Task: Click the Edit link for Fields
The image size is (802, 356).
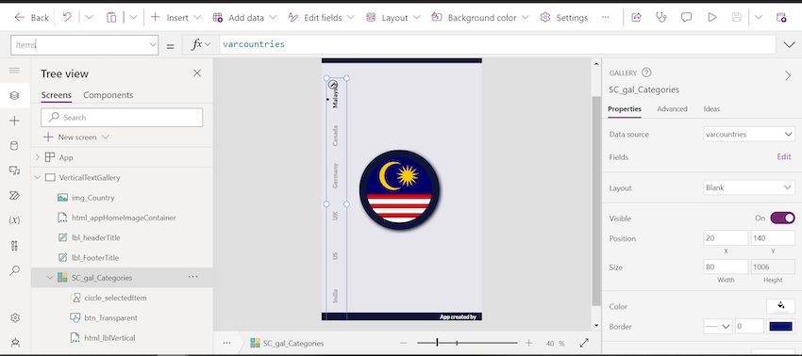Action: click(783, 156)
